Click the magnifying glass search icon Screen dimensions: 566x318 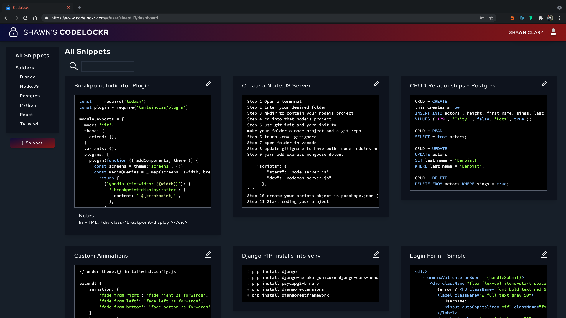coord(73,66)
